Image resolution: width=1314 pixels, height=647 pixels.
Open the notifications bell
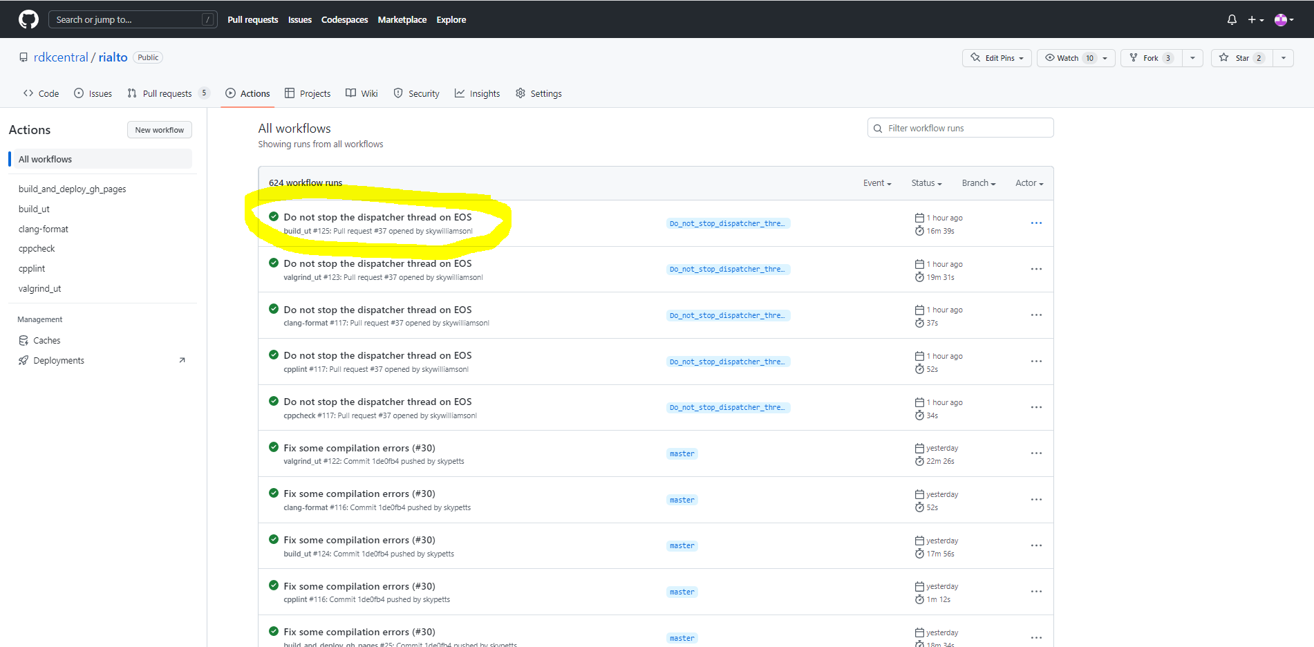coord(1231,20)
